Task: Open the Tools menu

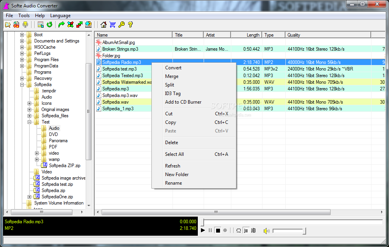Action: pyautogui.click(x=24, y=16)
